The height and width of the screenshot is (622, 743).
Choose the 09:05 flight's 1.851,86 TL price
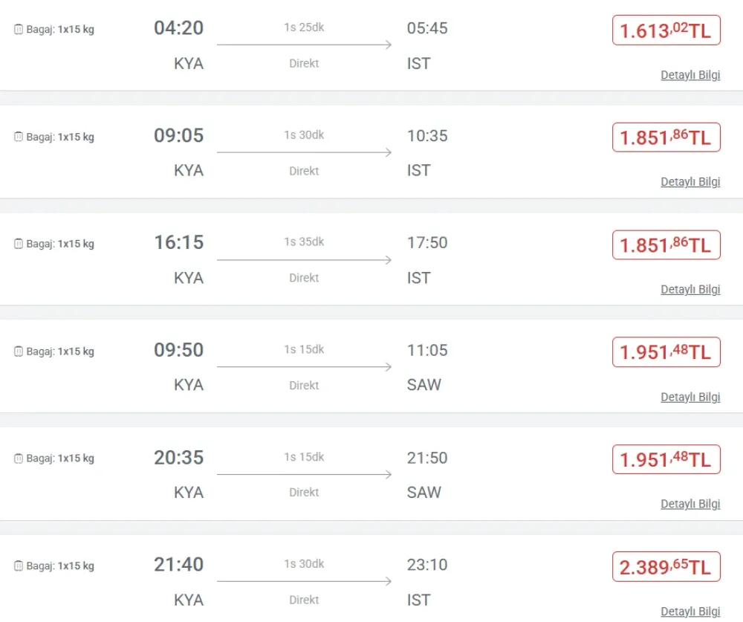(x=666, y=137)
